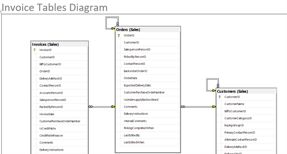The width and height of the screenshot is (287, 154).
Task: Select the self-reference loop above Orders table
Action: point(111,22)
